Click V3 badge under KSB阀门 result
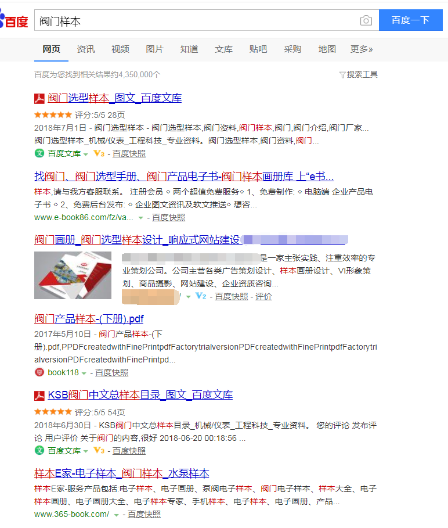 [99, 451]
